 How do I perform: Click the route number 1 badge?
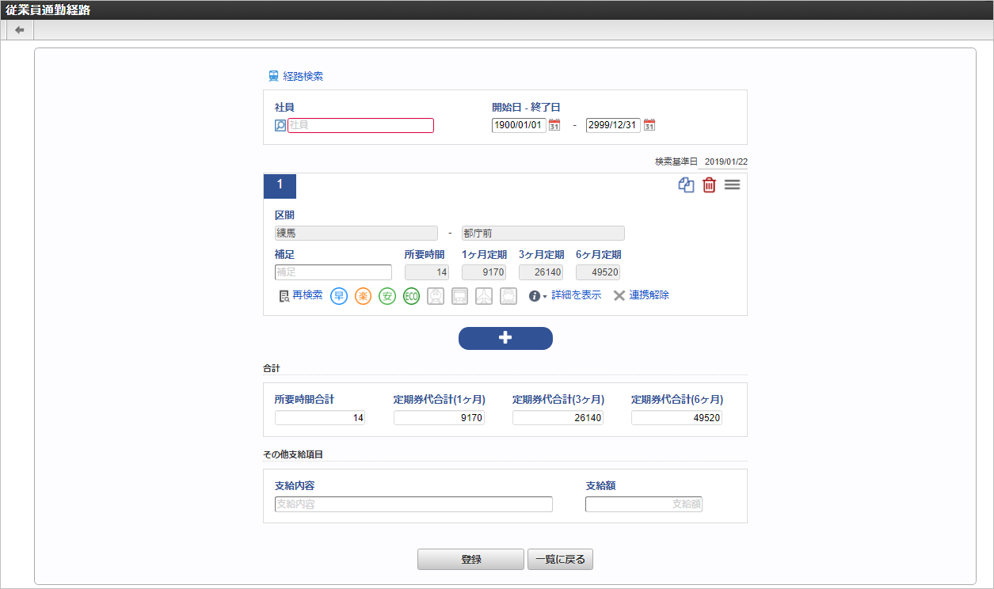click(x=280, y=185)
